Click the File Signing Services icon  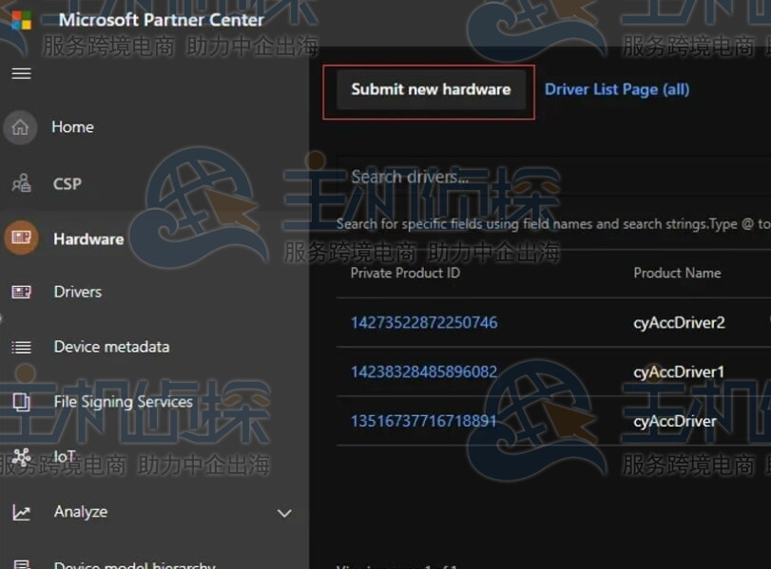coord(21,402)
